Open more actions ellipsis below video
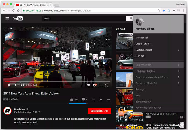 point(108,100)
